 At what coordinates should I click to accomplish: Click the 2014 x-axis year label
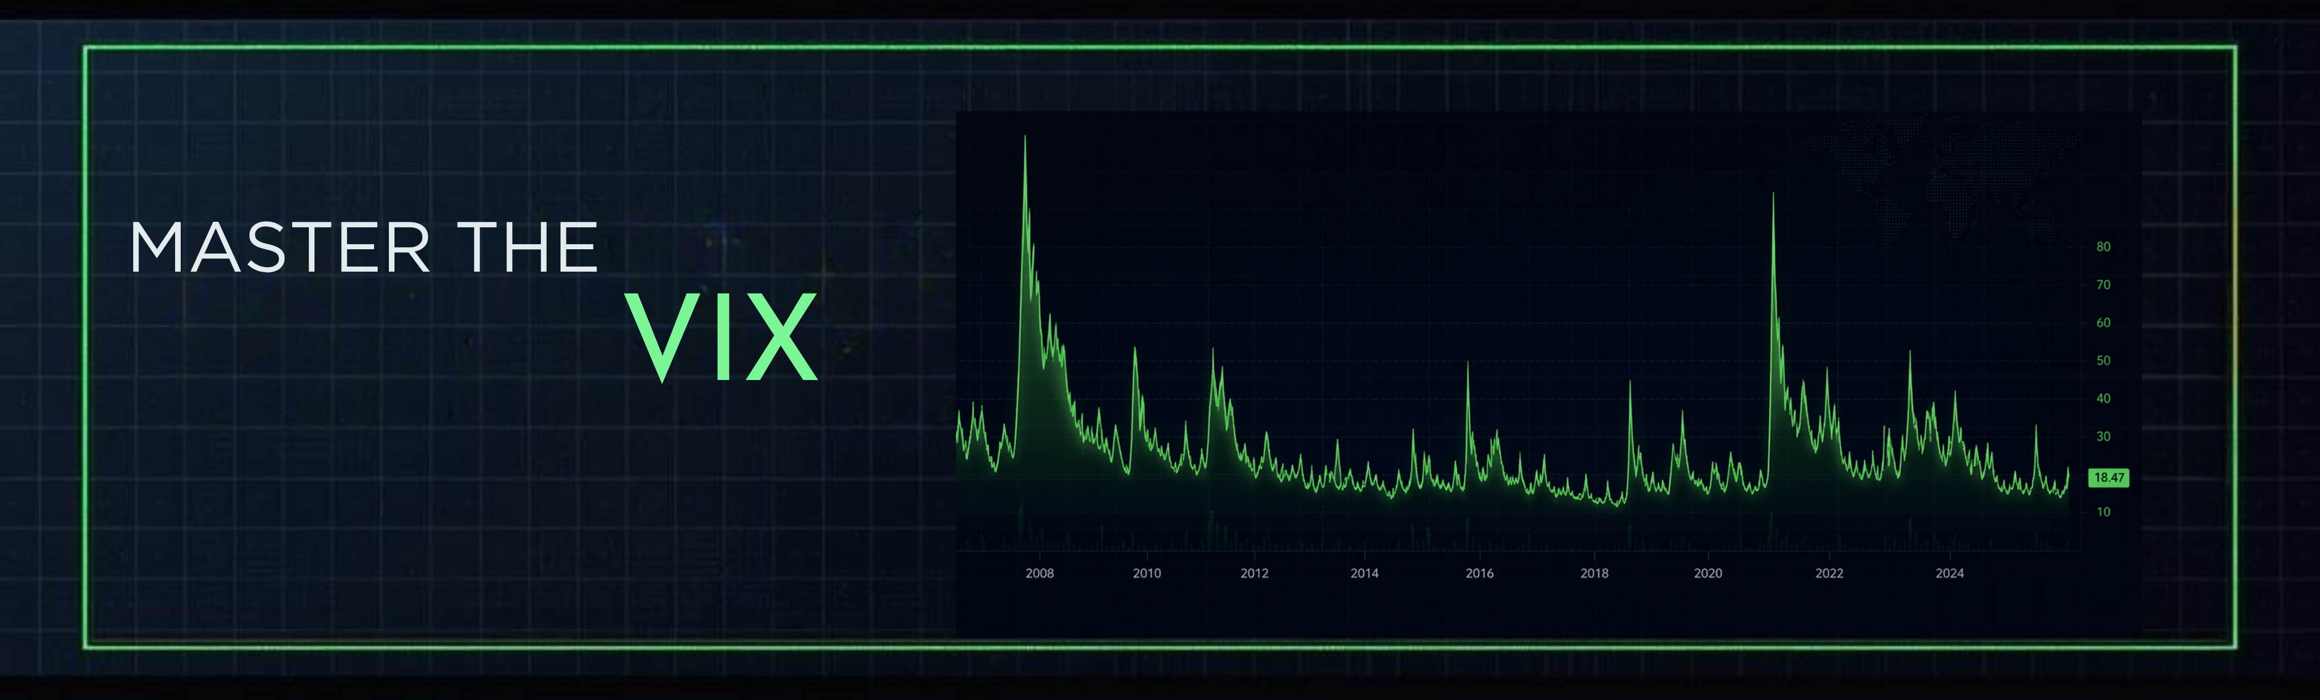(x=1365, y=573)
